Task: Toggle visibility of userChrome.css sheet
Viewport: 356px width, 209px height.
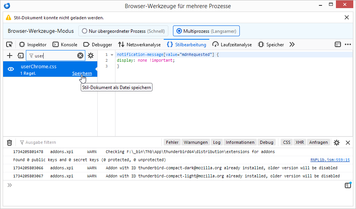Action: [11, 69]
